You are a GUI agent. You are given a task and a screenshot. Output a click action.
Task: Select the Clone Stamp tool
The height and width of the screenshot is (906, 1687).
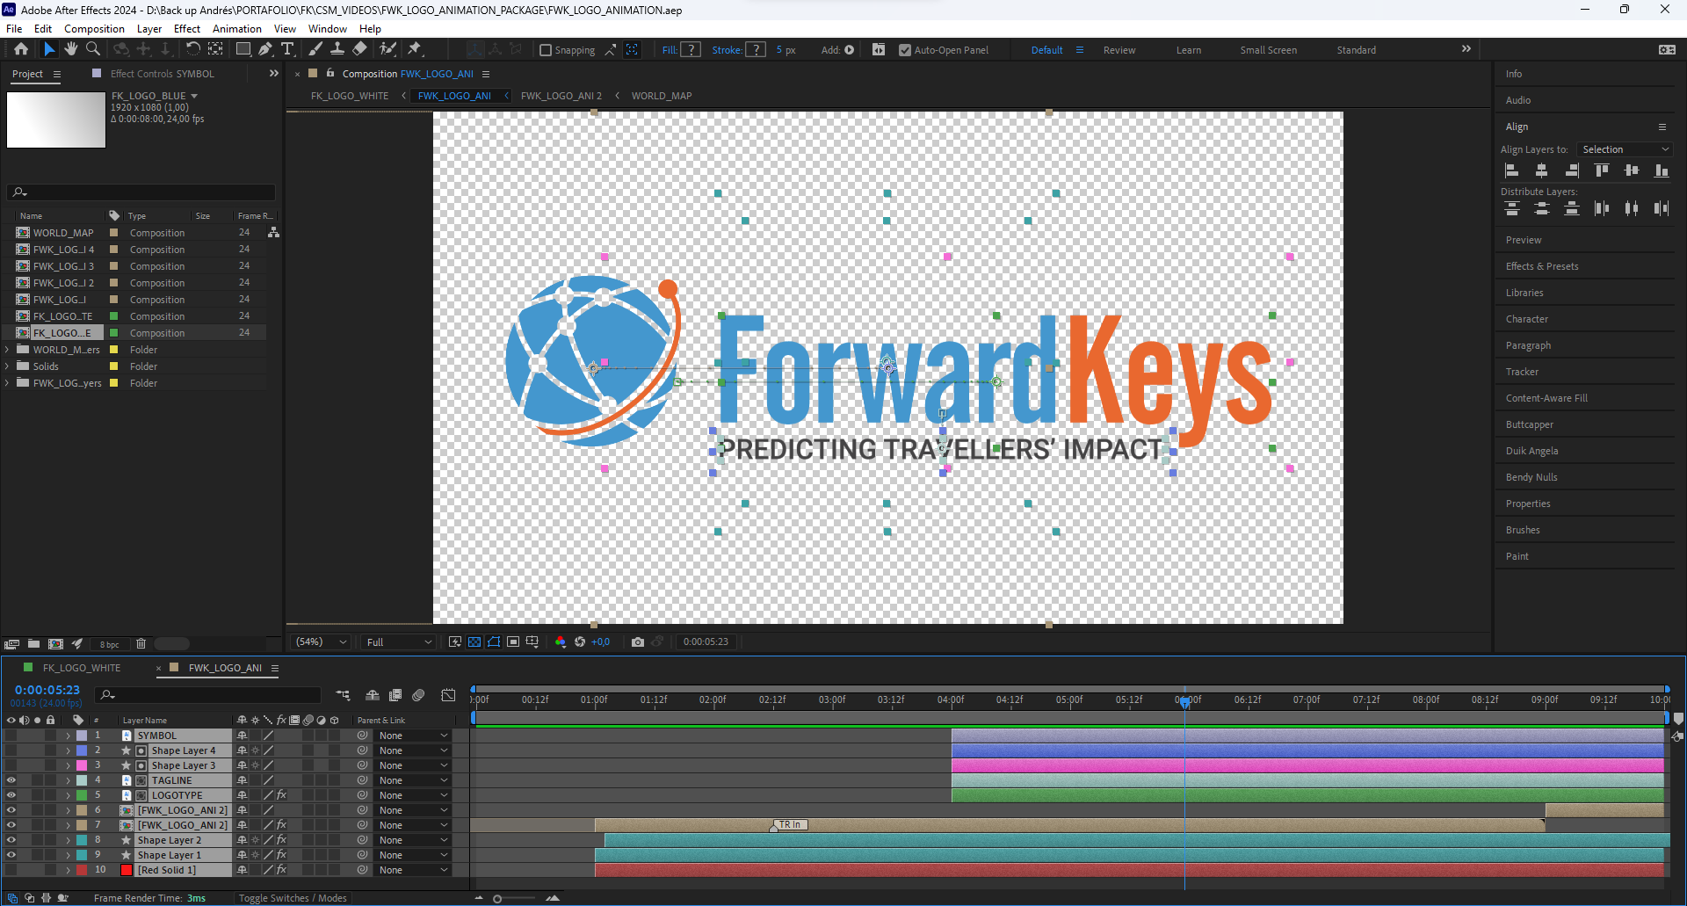click(x=337, y=49)
